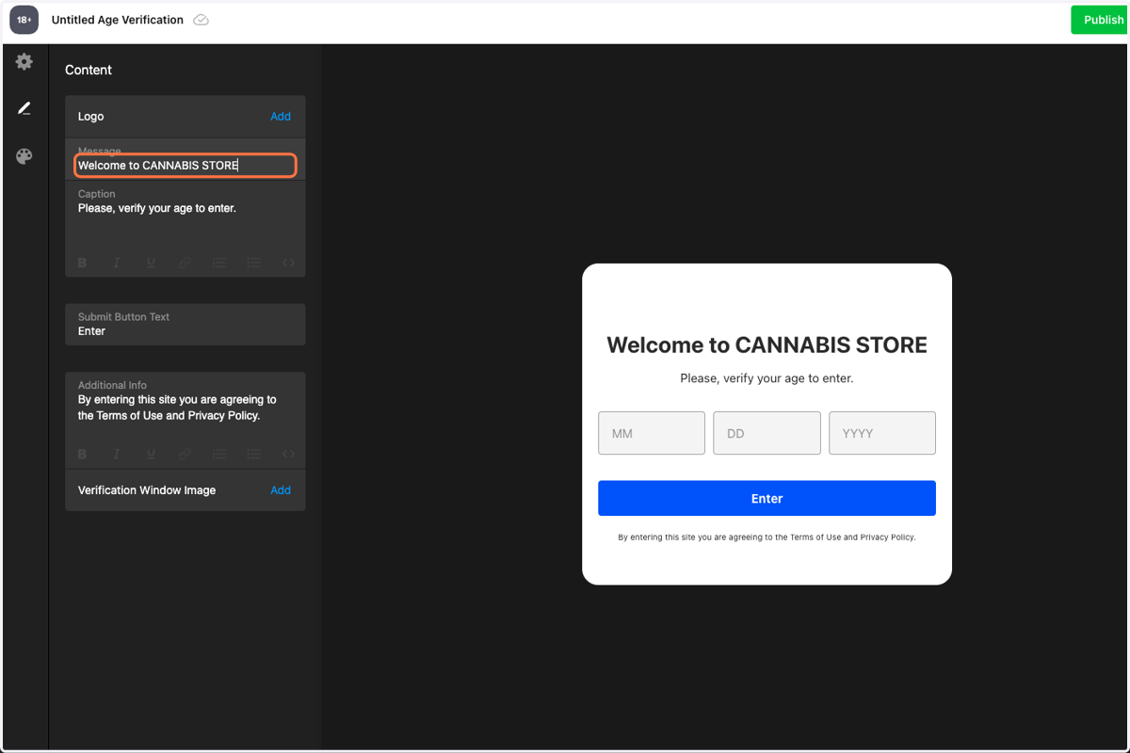
Task: Toggle bold in Caption toolbar
Action: click(82, 263)
